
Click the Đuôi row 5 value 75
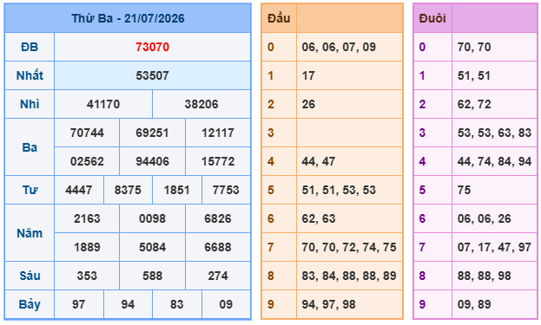464,190
